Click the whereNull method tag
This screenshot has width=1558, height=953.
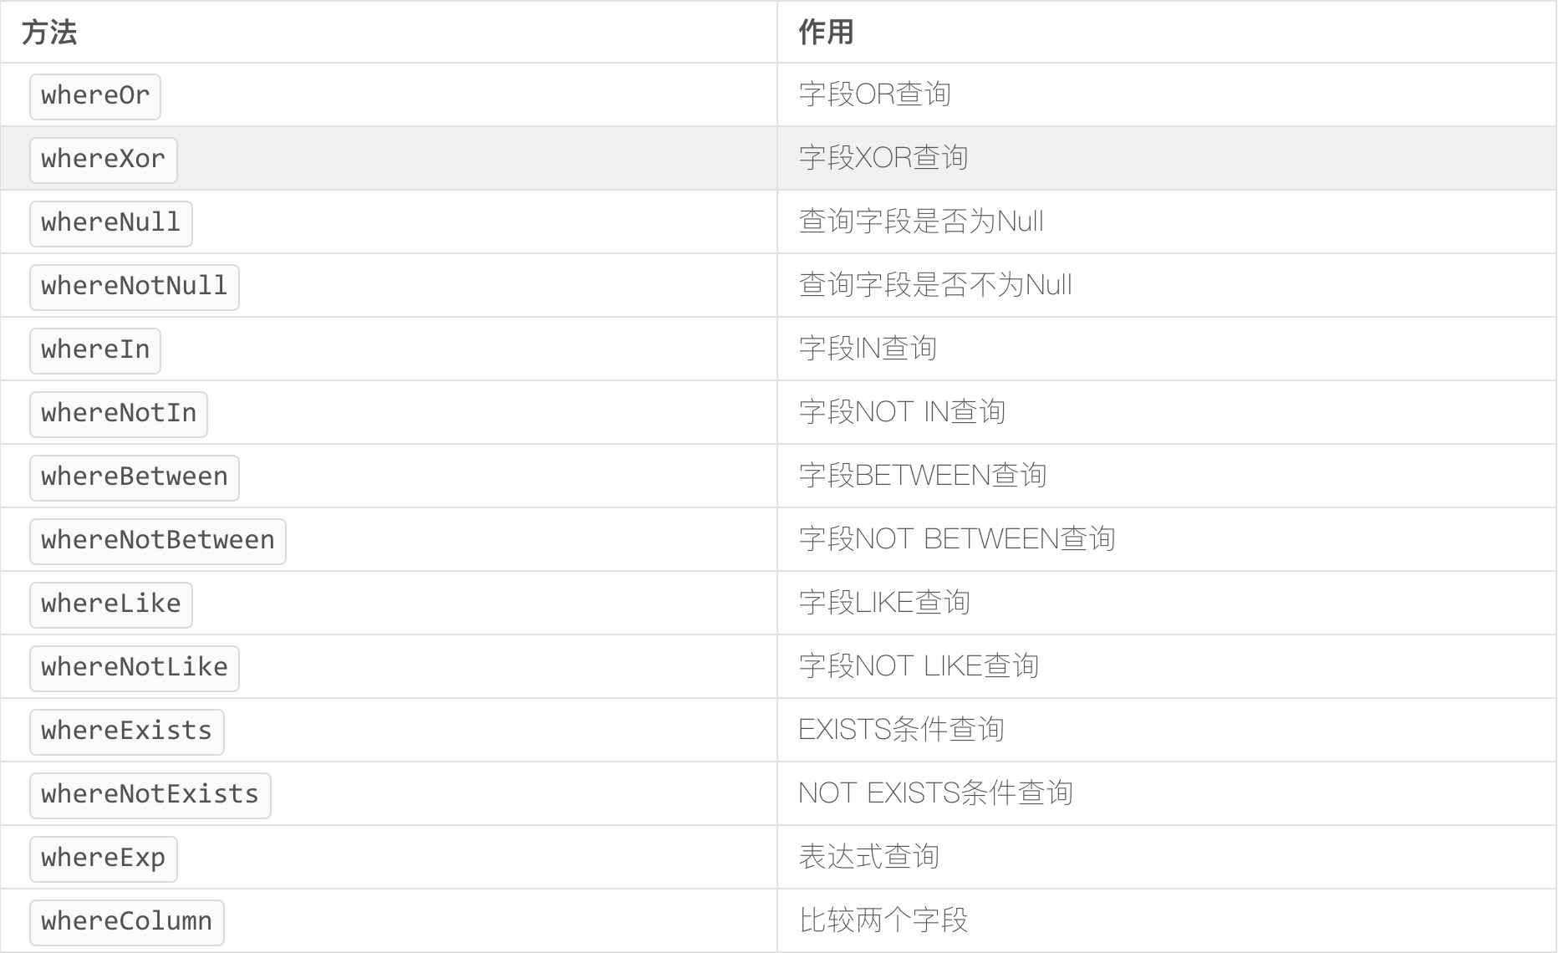point(111,223)
